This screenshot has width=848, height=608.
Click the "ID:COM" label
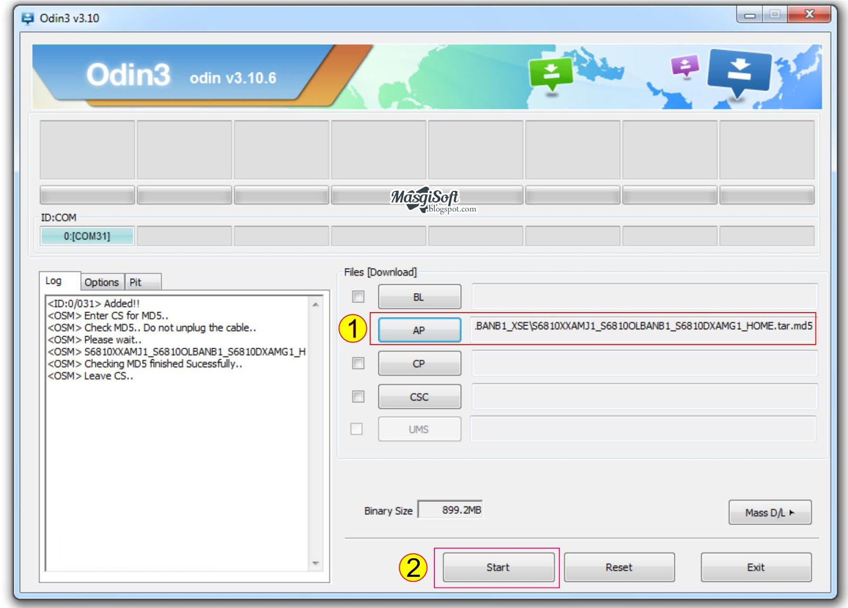point(59,217)
